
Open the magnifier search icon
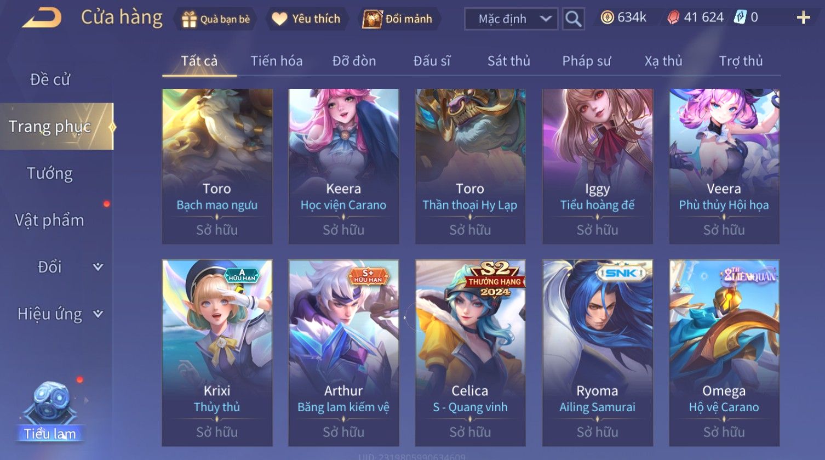click(573, 19)
